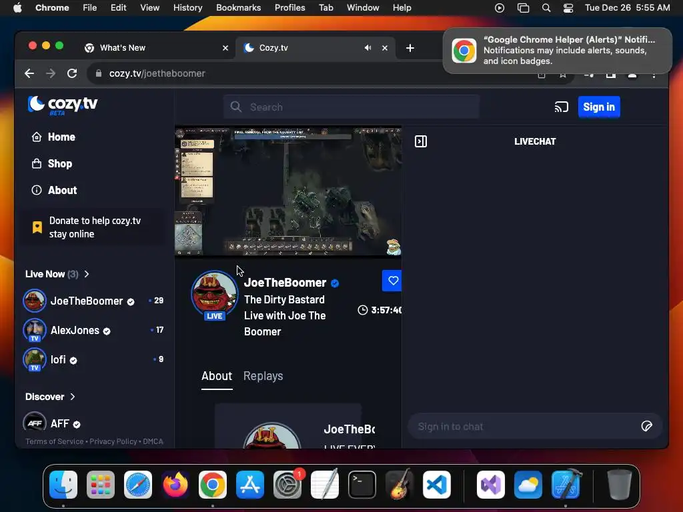This screenshot has width=683, height=512.
Task: Click the live stream video player
Action: coord(288,191)
